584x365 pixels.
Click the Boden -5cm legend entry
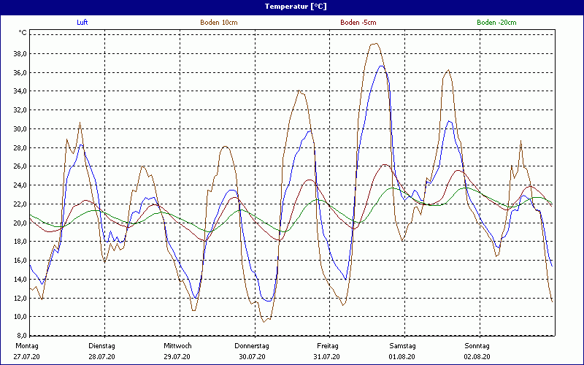pos(358,23)
